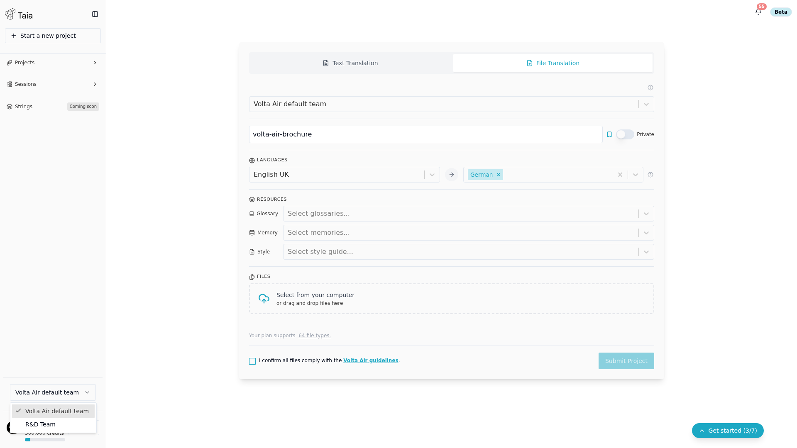
Task: Open Get started (3/7) button
Action: (728, 431)
